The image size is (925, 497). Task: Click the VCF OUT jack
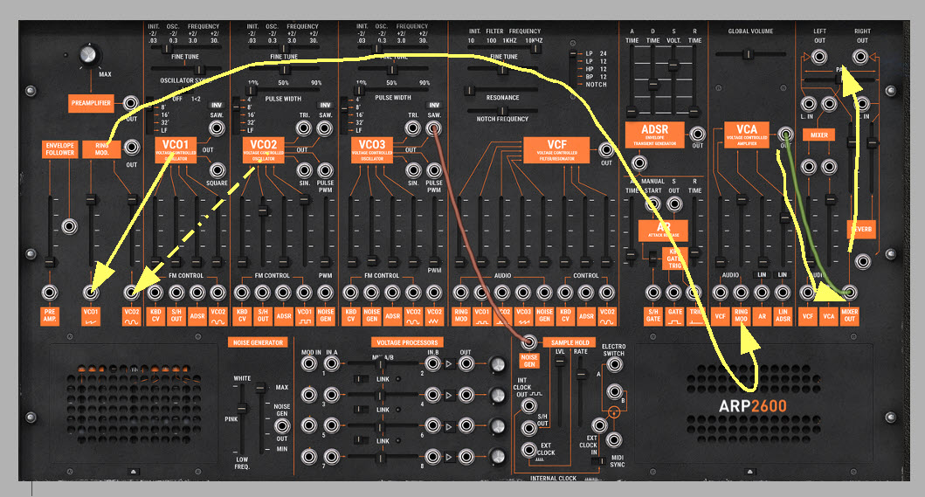pyautogui.click(x=606, y=150)
